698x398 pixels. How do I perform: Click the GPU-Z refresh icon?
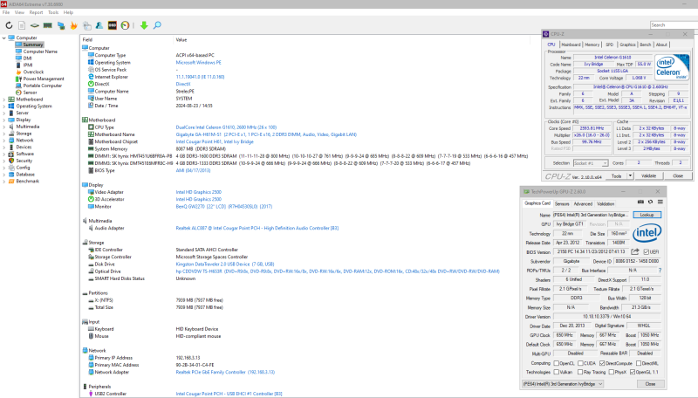650,202
